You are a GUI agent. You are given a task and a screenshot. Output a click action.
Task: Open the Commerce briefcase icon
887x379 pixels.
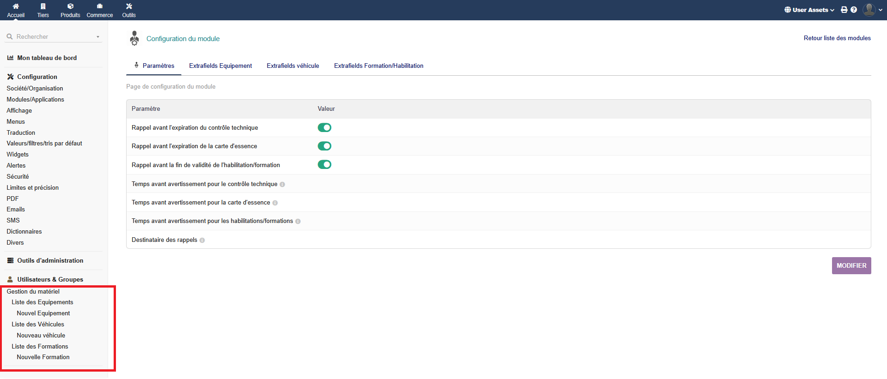click(99, 6)
